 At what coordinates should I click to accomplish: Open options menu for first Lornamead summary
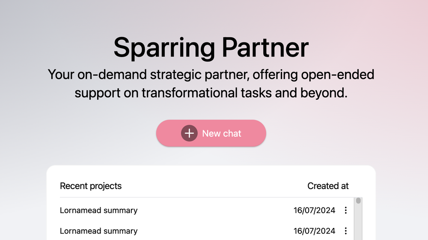[346, 210]
